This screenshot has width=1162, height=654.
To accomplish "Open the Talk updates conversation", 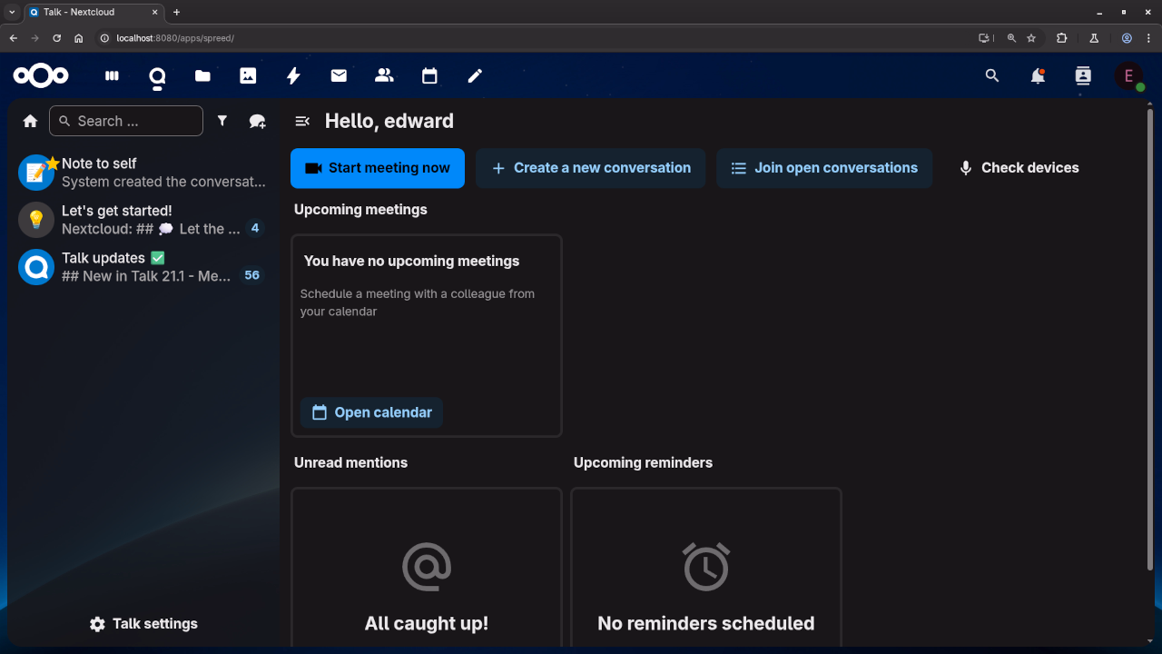I will click(x=143, y=267).
